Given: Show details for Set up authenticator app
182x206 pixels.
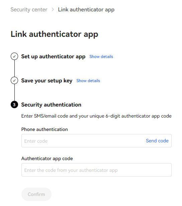Looking at the screenshot, I should 101,57.
